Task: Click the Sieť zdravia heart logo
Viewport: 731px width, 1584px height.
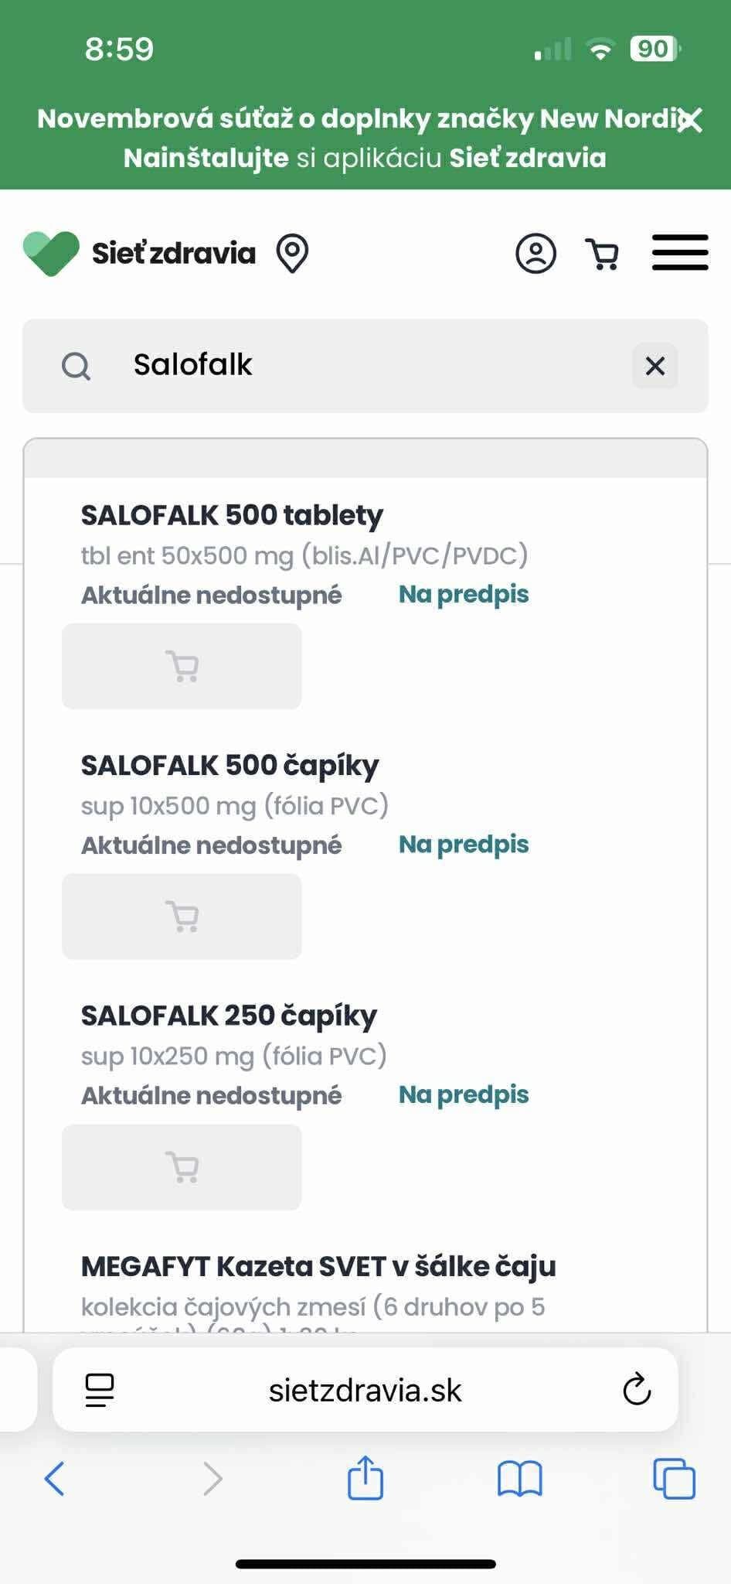Action: 51,253
